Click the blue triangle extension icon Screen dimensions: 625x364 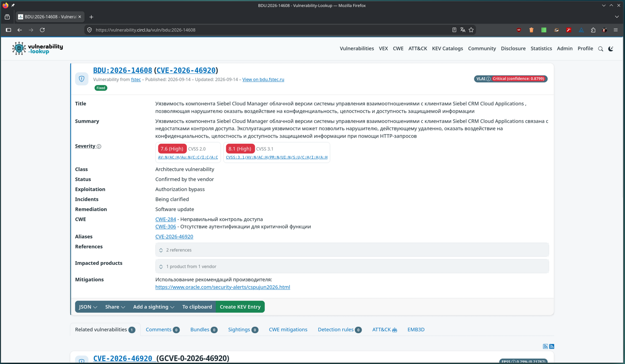581,30
